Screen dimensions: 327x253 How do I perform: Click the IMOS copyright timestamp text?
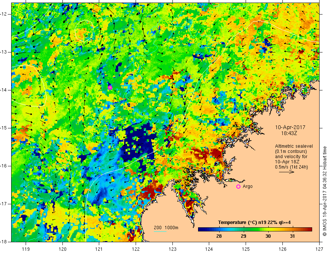[324, 191]
